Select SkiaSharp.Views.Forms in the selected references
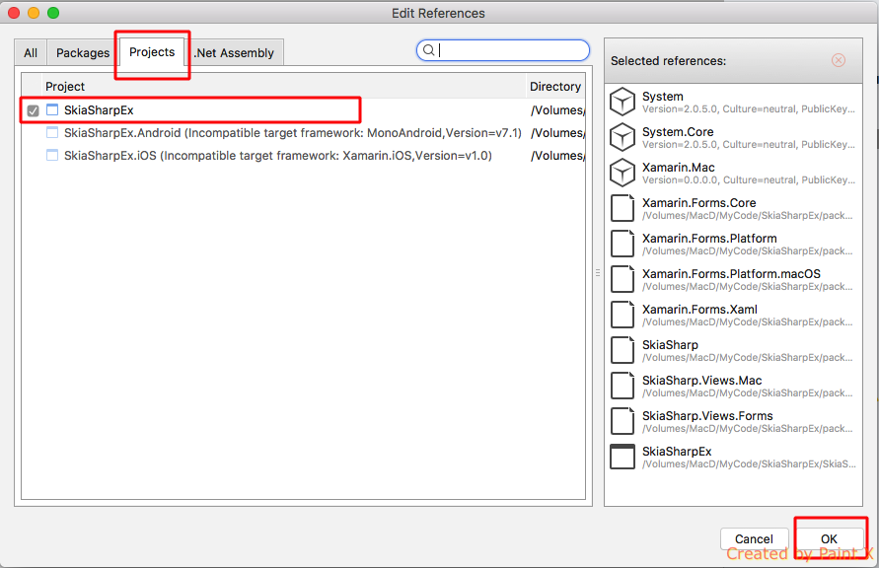Screen dimensions: 879x568 click(x=733, y=421)
